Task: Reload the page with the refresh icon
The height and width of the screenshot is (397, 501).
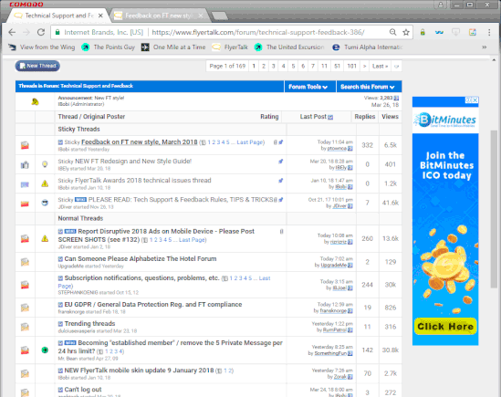Action: [x=41, y=32]
